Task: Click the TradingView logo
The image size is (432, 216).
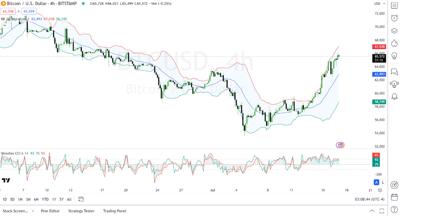Action: tap(6, 180)
